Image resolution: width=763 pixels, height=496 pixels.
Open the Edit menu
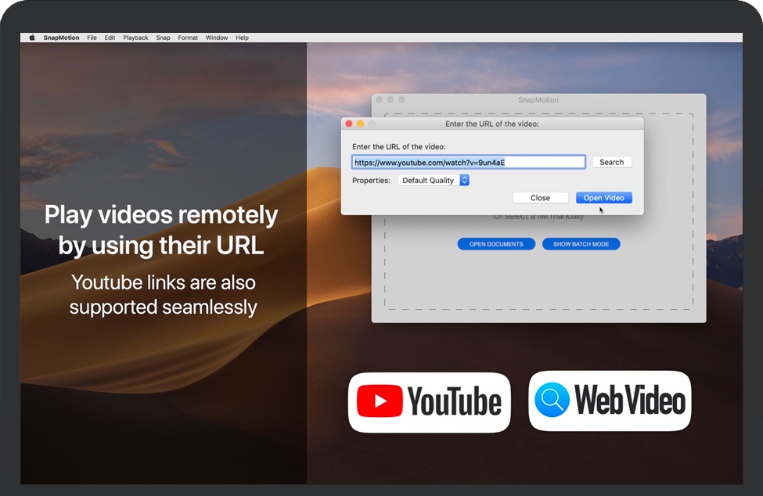pyautogui.click(x=110, y=38)
